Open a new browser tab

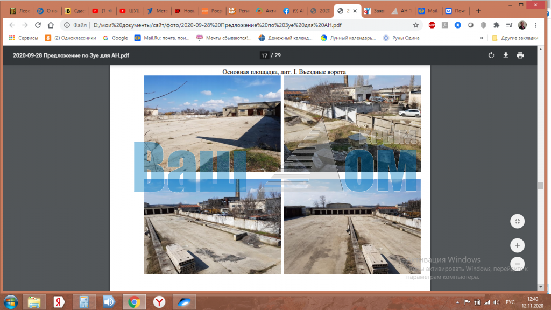tap(478, 11)
